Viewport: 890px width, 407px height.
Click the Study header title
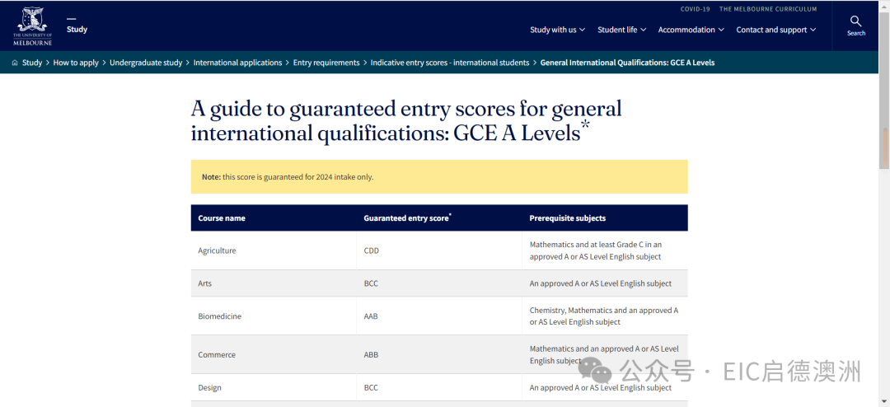pos(77,29)
